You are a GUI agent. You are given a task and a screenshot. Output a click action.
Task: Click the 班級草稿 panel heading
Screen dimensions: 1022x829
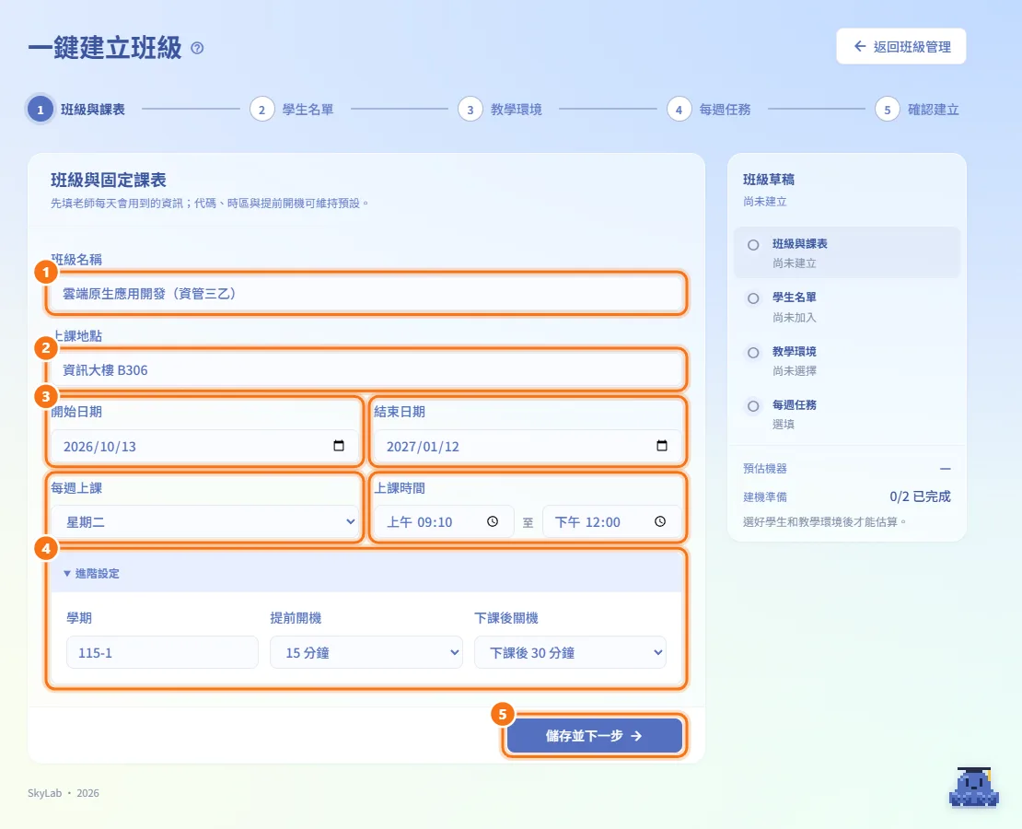tap(769, 180)
